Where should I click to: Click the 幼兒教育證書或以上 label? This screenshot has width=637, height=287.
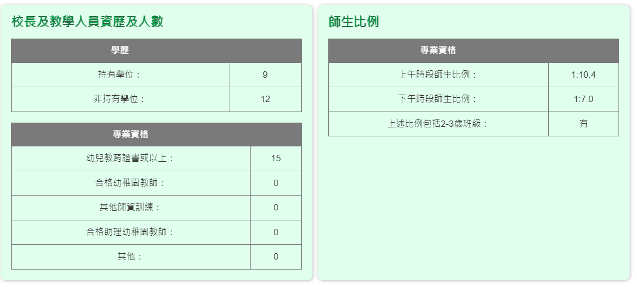point(131,158)
